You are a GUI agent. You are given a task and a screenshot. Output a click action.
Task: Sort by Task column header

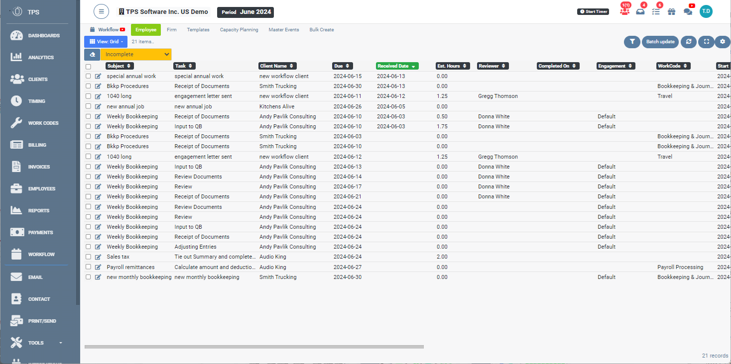coord(184,66)
